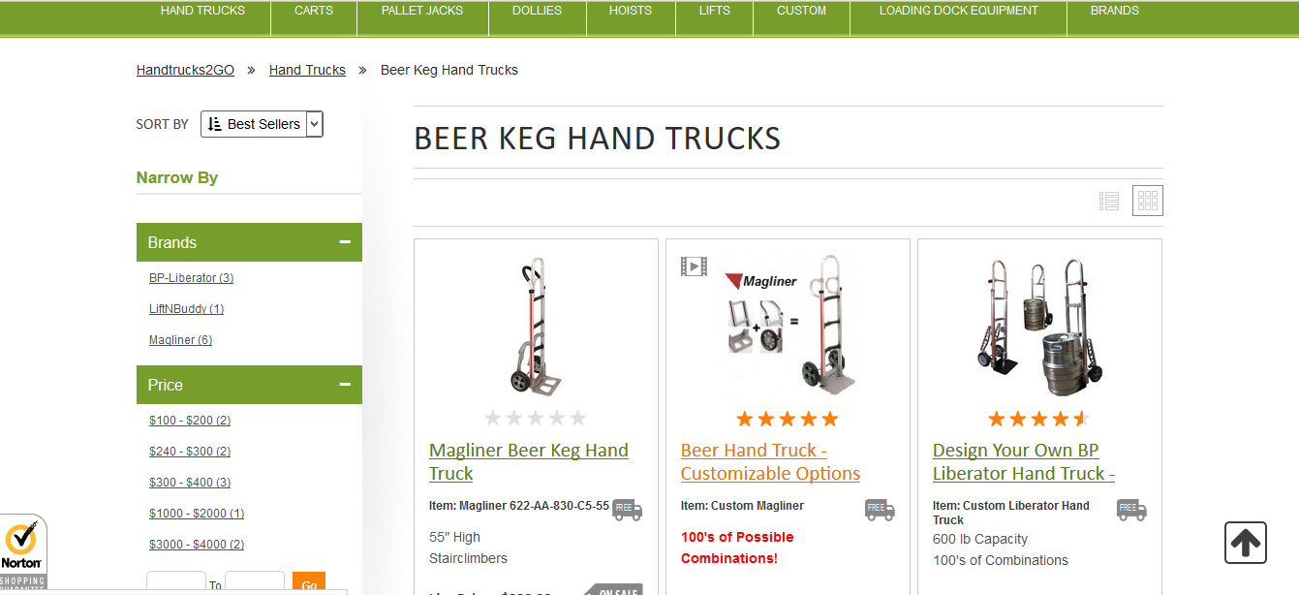
Task: Click the Hand Trucks breadcrumb link
Action: coord(307,70)
